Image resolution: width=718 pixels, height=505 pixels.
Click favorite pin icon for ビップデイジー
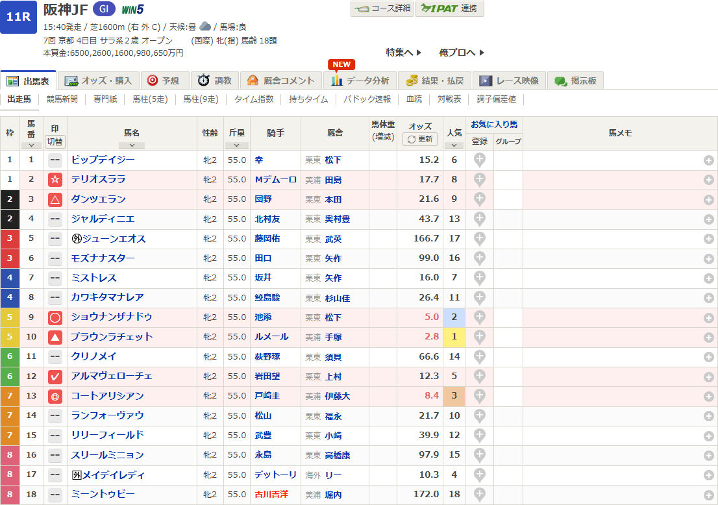point(479,160)
